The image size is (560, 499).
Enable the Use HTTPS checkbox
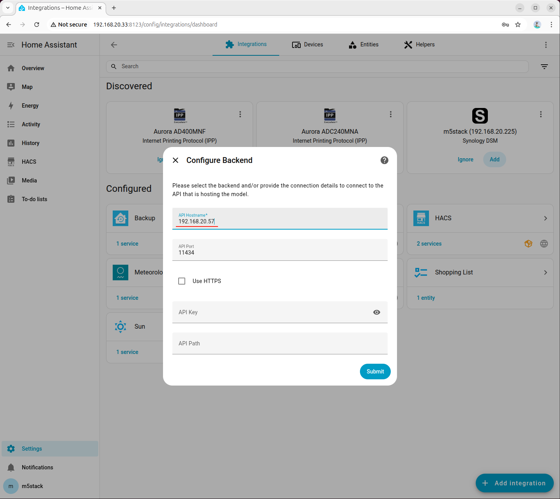pos(182,281)
